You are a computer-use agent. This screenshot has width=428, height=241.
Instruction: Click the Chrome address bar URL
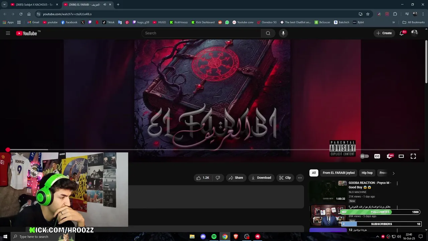pyautogui.click(x=67, y=14)
